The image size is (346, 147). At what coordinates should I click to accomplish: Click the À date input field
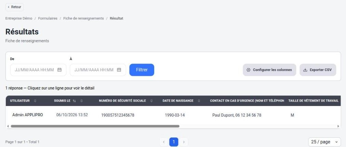(x=98, y=70)
